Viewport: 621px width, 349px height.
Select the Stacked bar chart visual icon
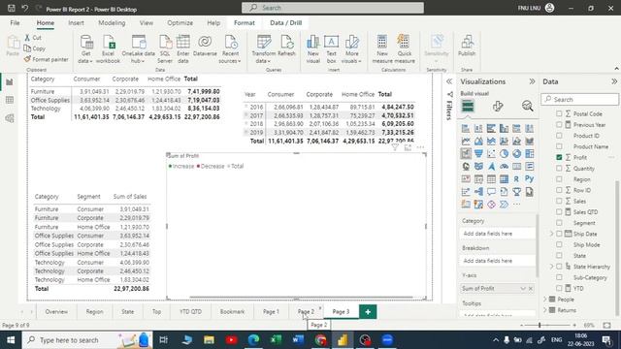[466, 128]
